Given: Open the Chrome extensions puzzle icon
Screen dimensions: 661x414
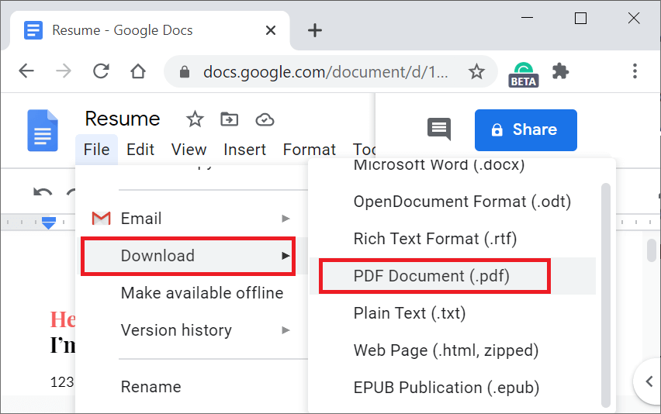Looking at the screenshot, I should (x=560, y=71).
